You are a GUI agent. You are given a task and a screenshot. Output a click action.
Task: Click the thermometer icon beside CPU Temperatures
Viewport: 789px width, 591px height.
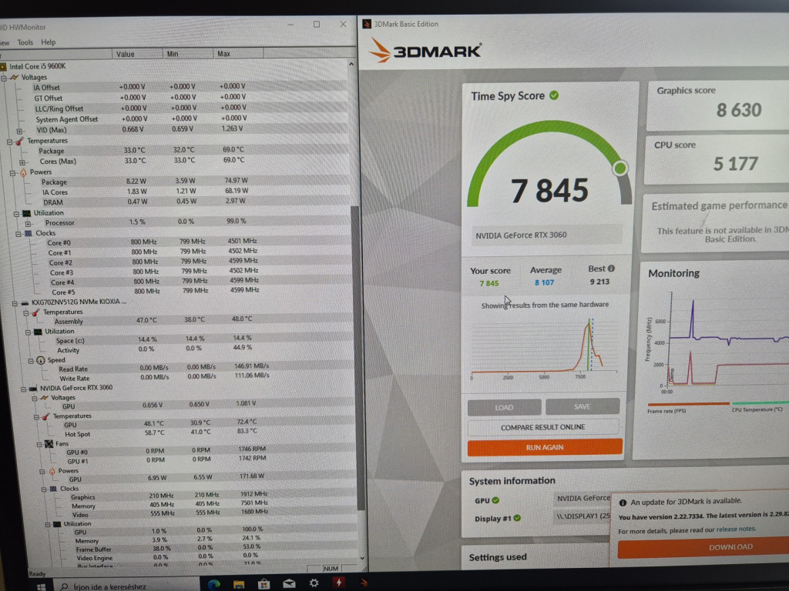click(x=19, y=142)
